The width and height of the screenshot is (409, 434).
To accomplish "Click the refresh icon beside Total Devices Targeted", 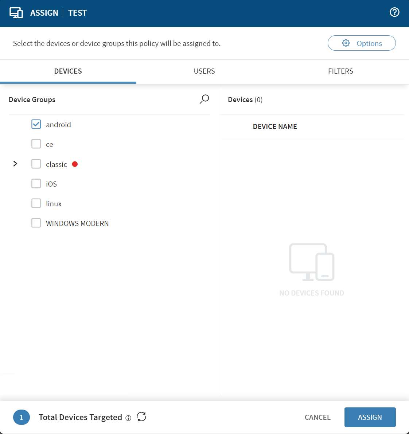I will pyautogui.click(x=141, y=417).
